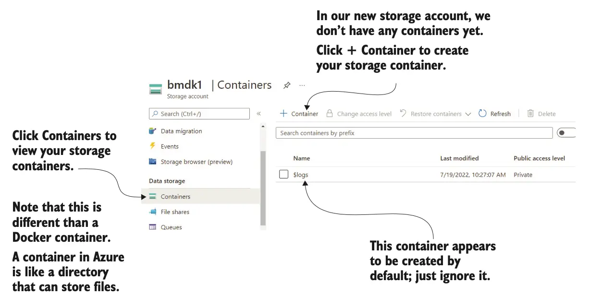Click the plus icon to add Container
The height and width of the screenshot is (307, 590).
[283, 114]
